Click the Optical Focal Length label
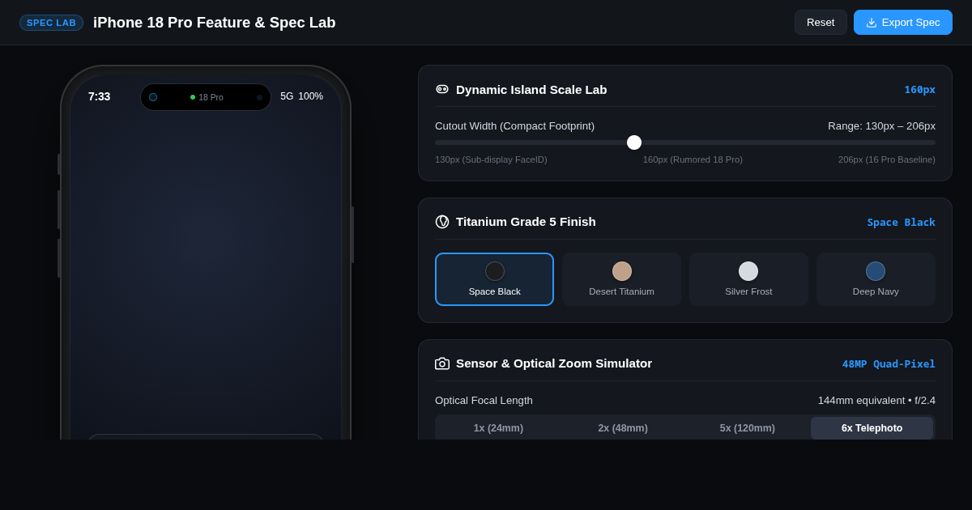The image size is (972, 510). [x=484, y=400]
